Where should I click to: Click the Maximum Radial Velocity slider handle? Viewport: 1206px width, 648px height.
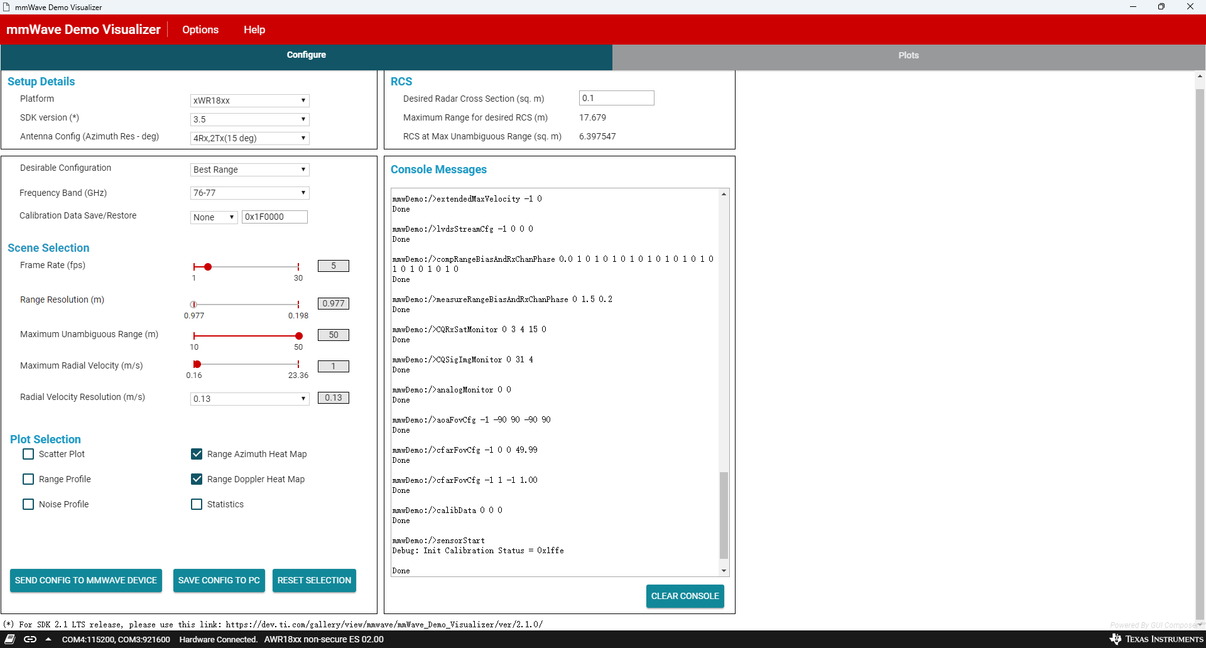[x=197, y=364]
